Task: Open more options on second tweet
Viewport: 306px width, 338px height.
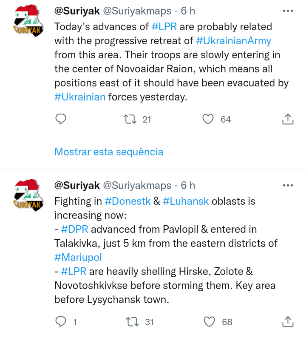Action: (288, 185)
